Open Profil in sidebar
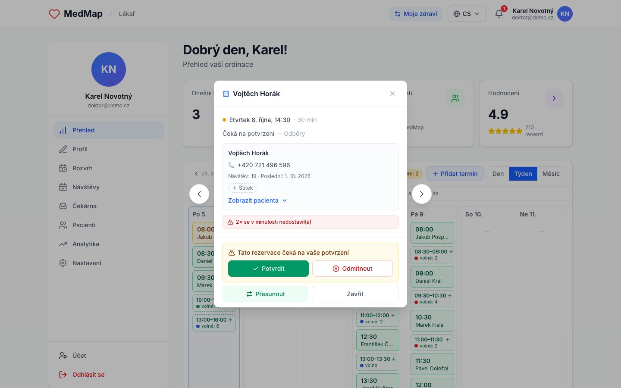Image resolution: width=621 pixels, height=388 pixels. point(109,149)
